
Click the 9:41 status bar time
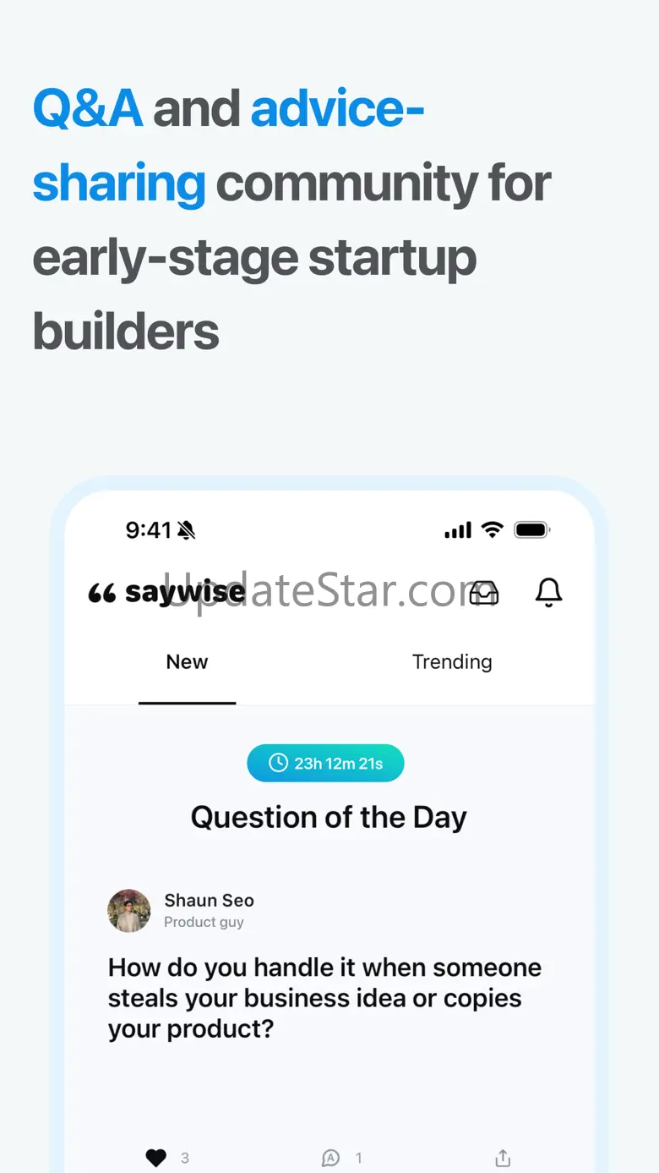point(149,530)
